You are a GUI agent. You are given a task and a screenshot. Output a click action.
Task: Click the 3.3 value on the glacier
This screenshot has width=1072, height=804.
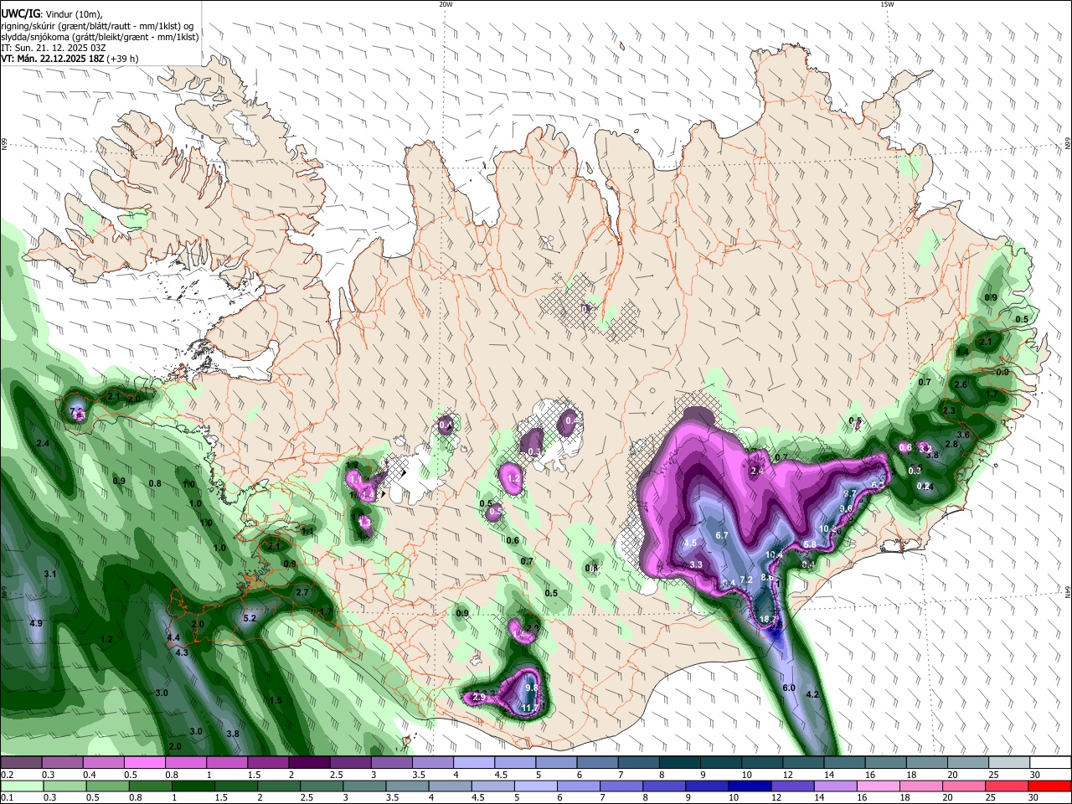(x=696, y=565)
